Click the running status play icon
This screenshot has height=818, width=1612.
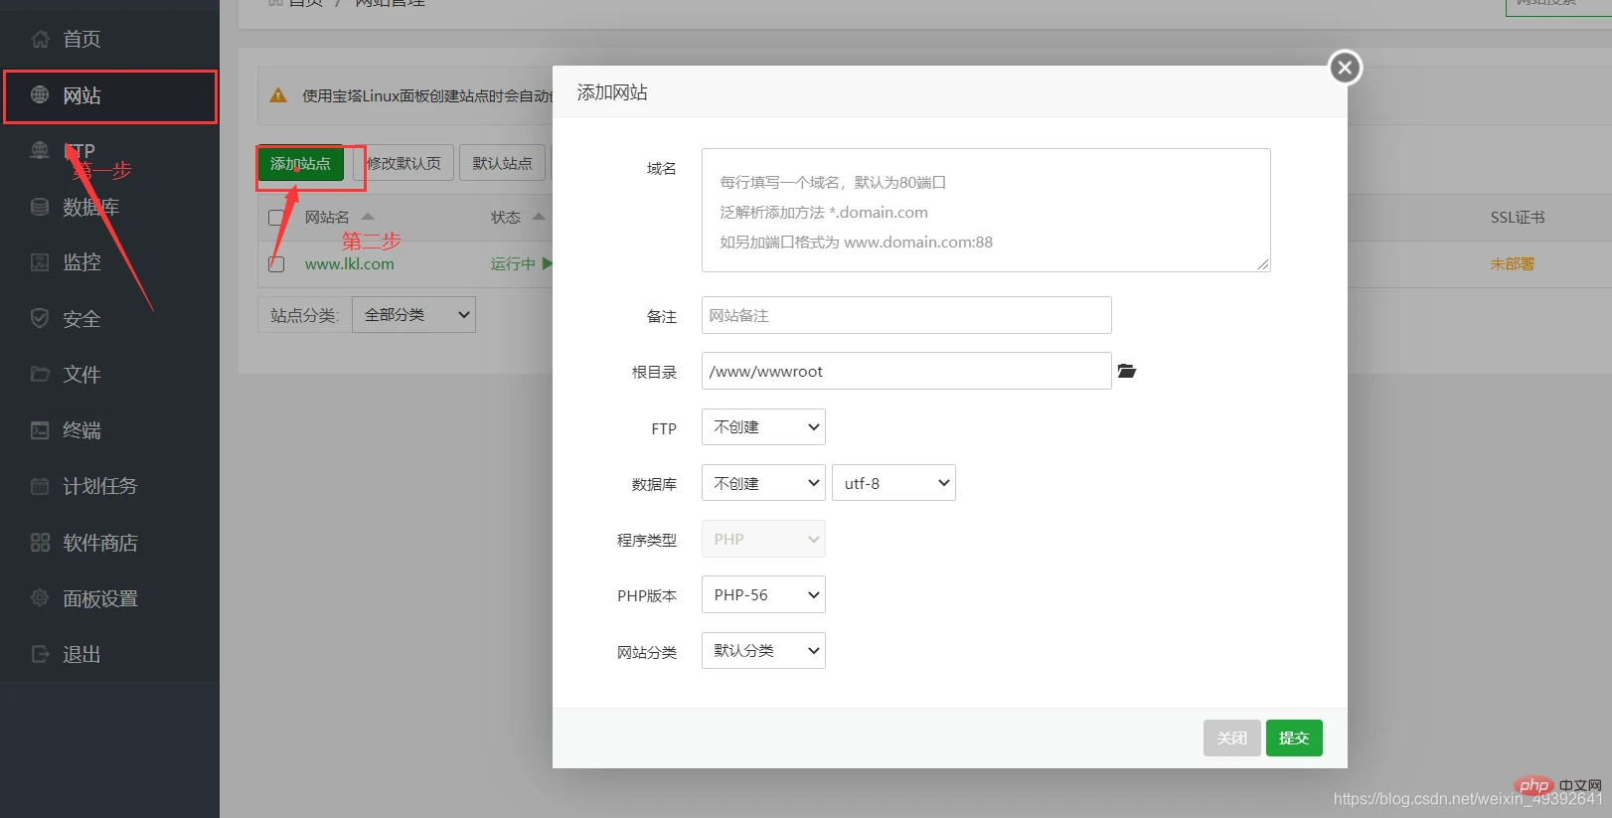point(547,263)
